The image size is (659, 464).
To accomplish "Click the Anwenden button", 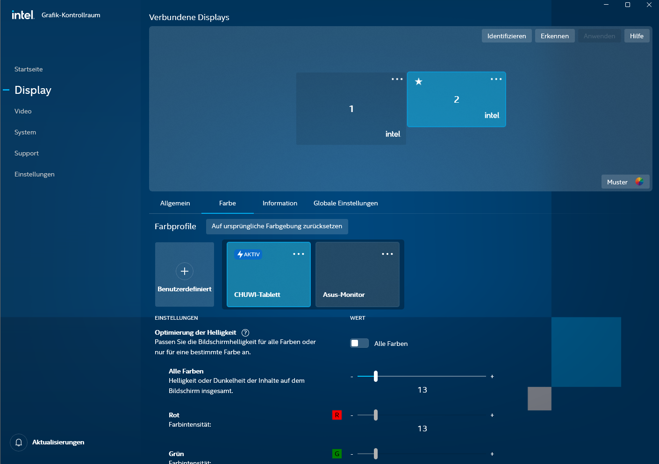I will (x=600, y=36).
